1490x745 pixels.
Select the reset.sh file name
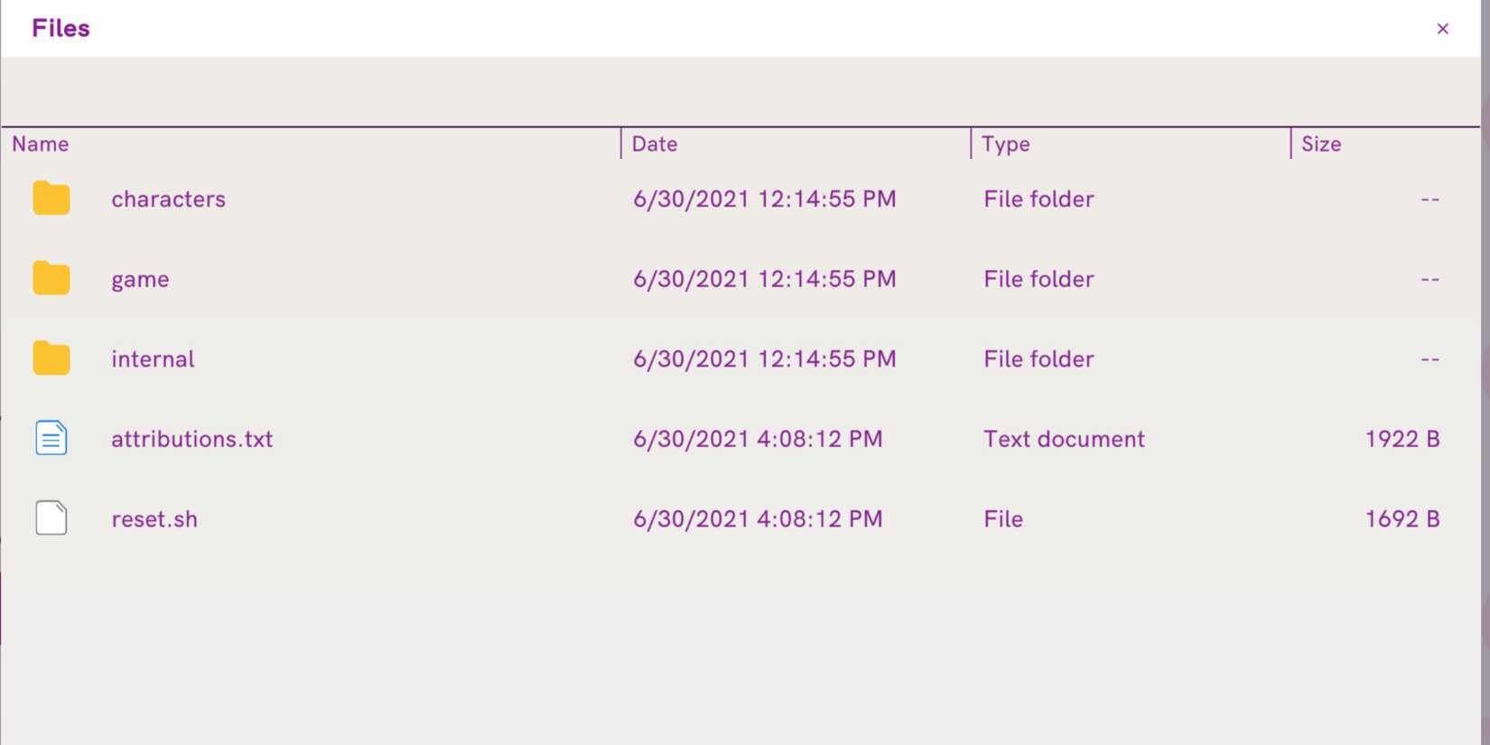(x=154, y=519)
